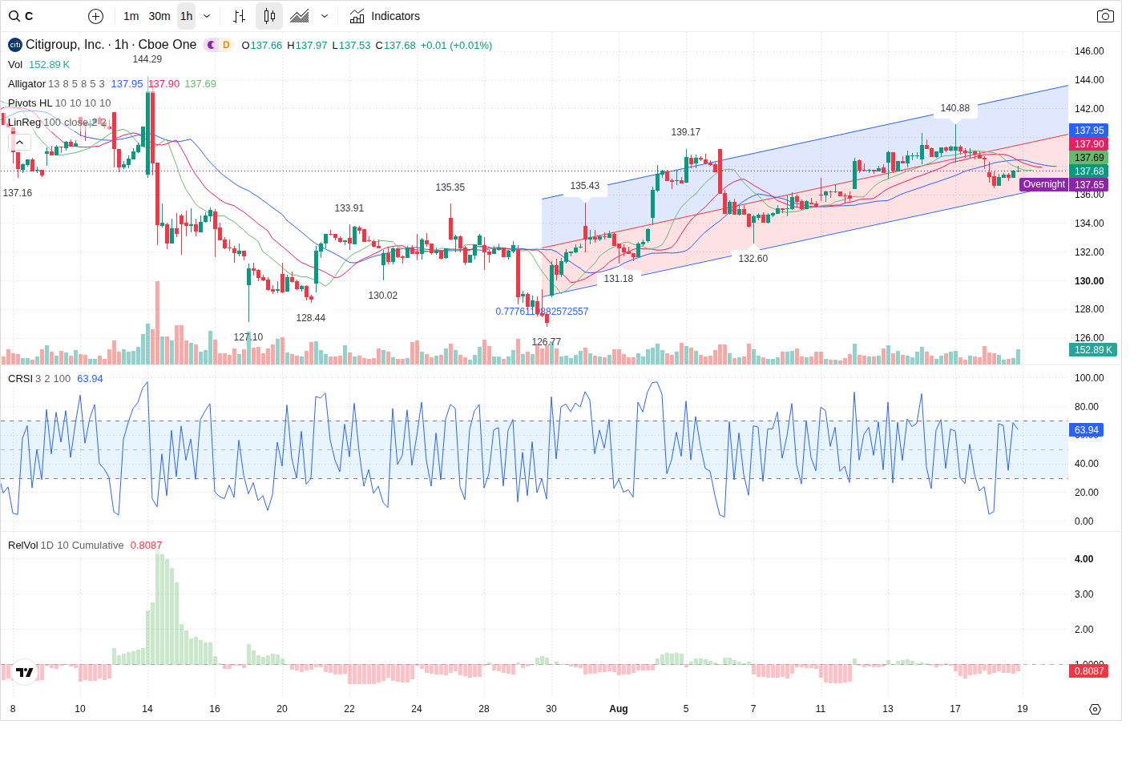The image size is (1138, 761).
Task: Click the 130.02 pivot low label
Action: click(382, 296)
